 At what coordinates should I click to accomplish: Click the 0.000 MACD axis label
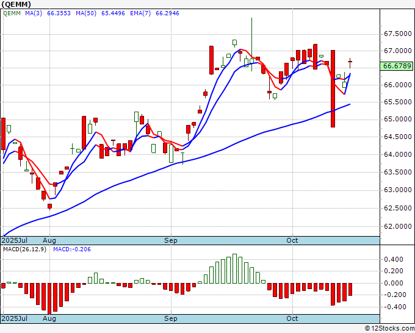point(394,283)
